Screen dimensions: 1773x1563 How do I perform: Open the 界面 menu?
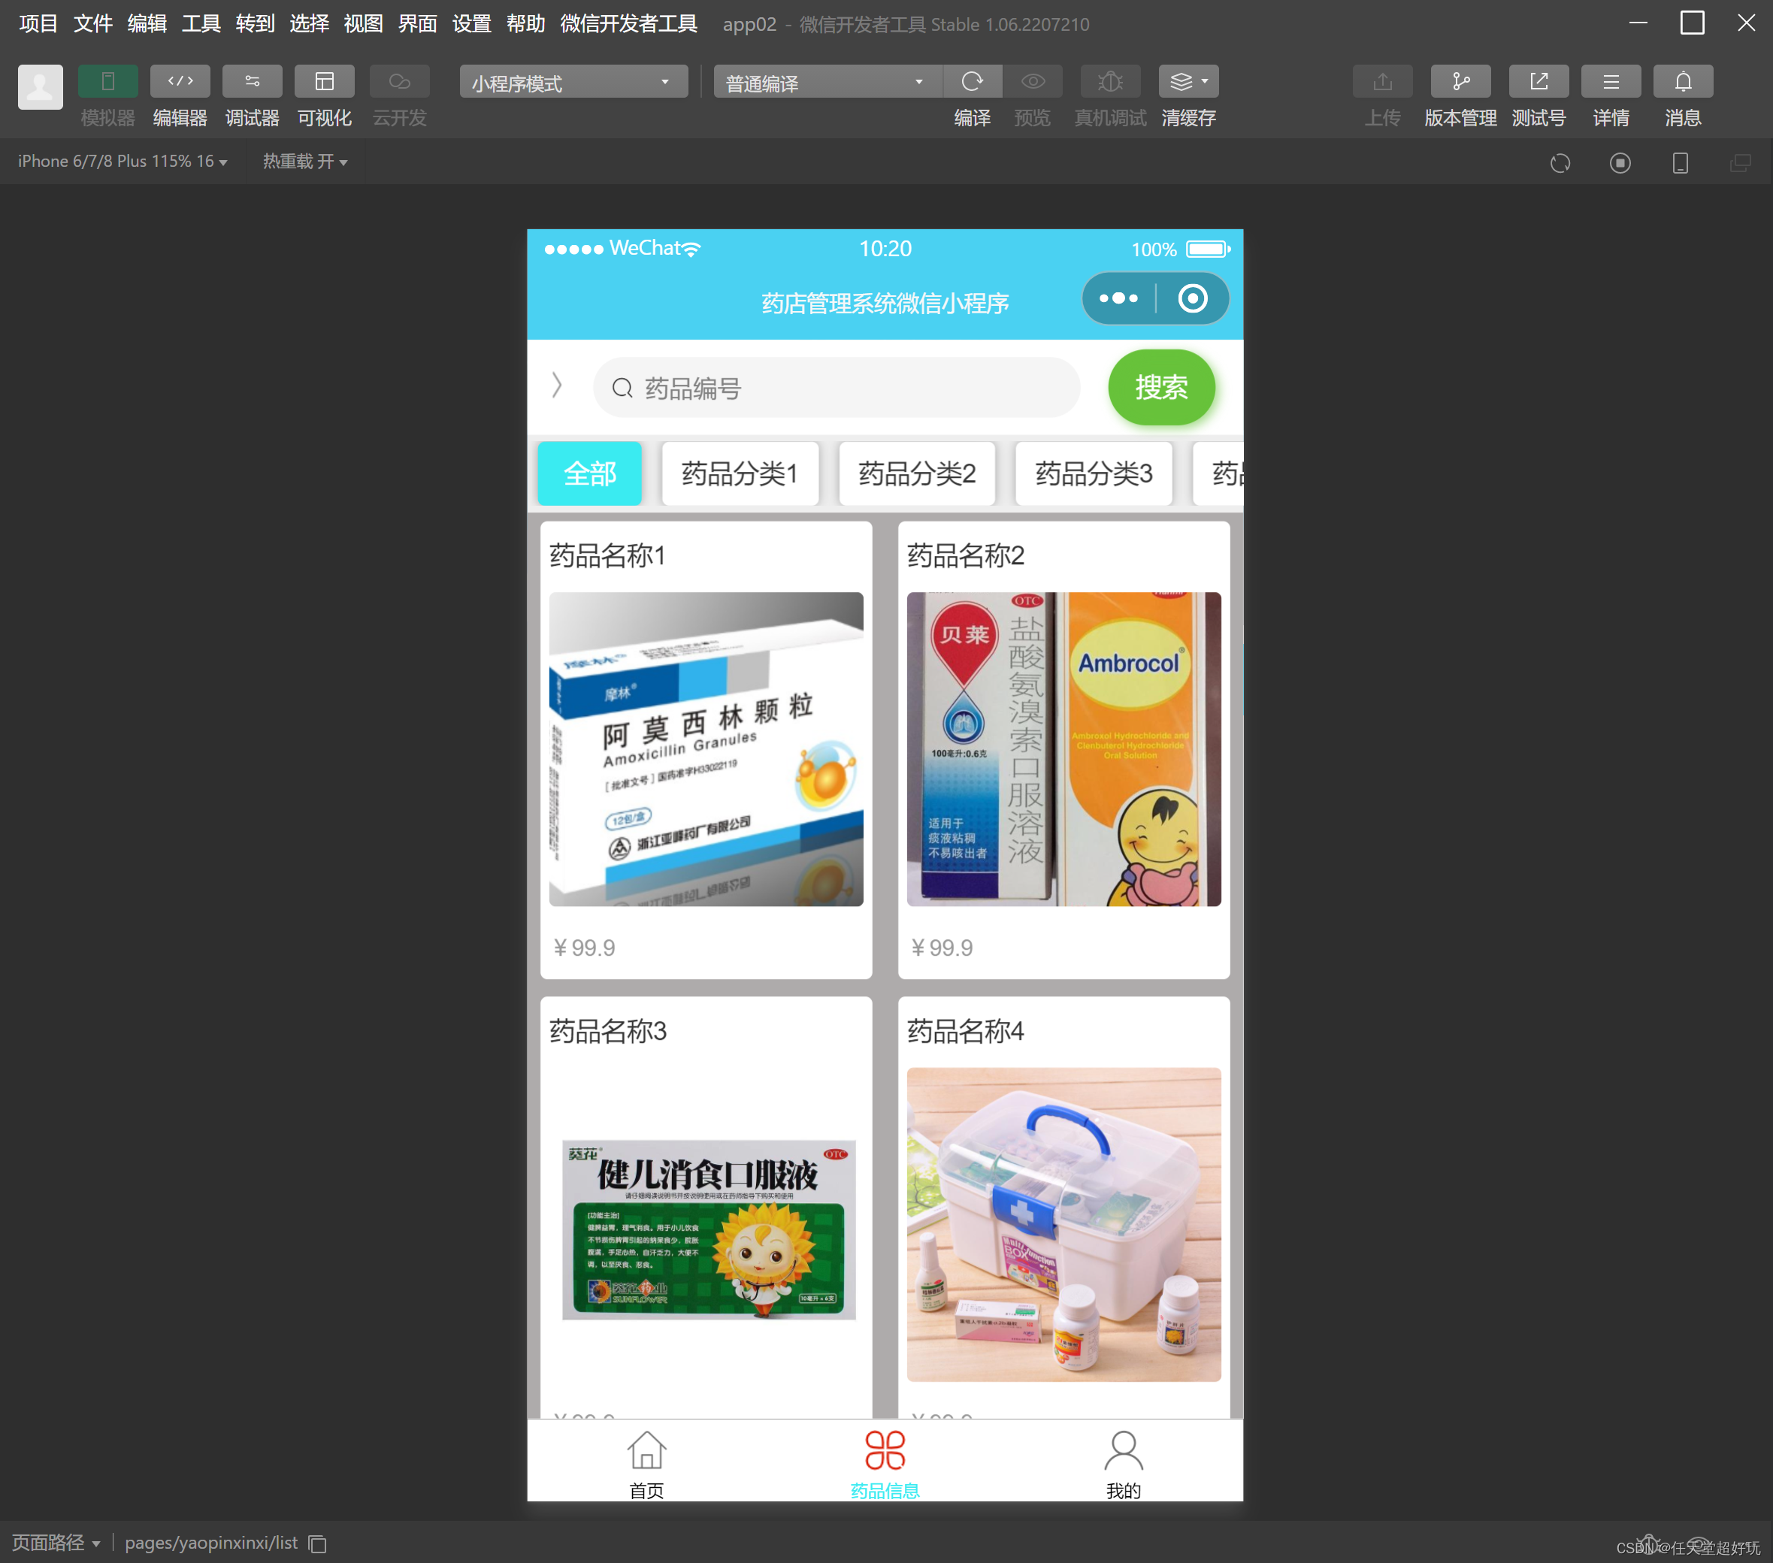point(417,23)
